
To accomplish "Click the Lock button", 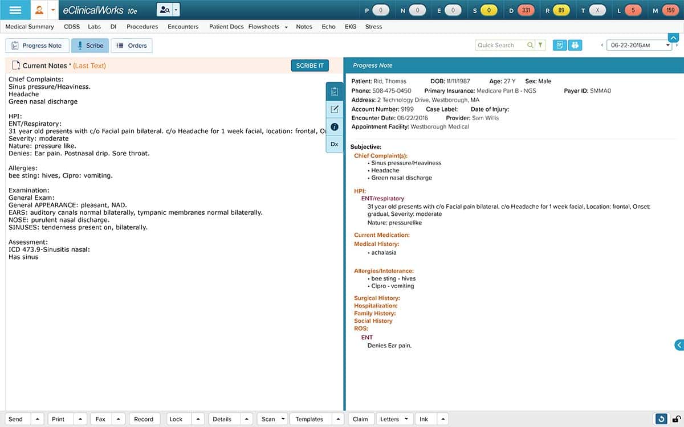I will tap(176, 419).
